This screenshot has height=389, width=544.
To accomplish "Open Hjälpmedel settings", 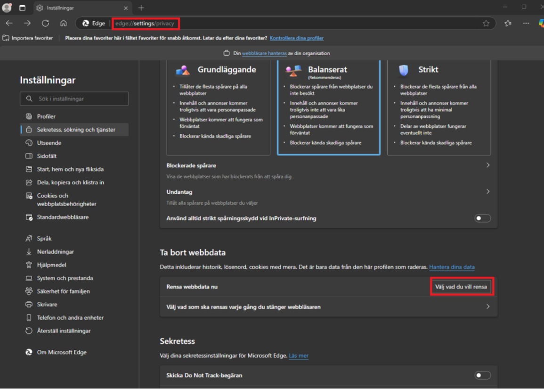I will click(74, 265).
